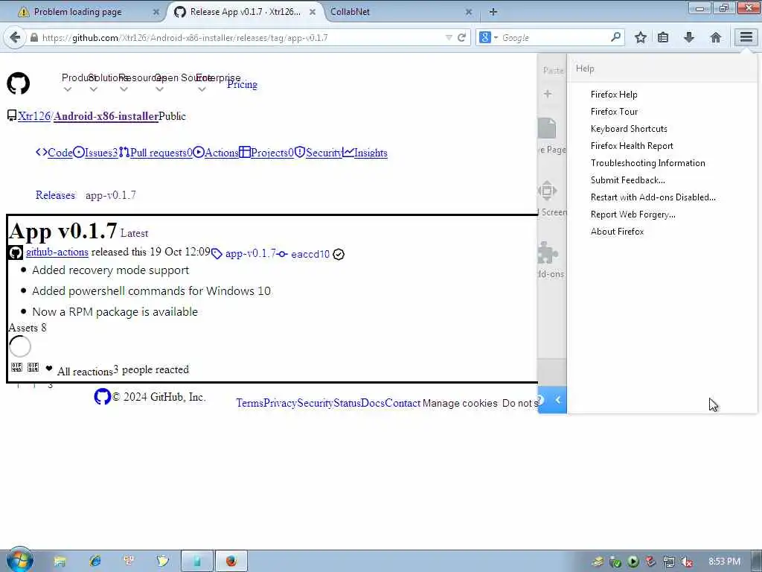Click the GitHub octocat logo
This screenshot has width=762, height=572.
[x=18, y=83]
